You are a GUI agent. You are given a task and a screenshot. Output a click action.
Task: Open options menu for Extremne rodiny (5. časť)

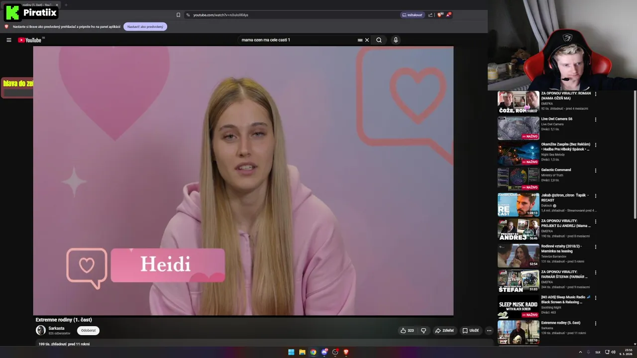(595, 323)
